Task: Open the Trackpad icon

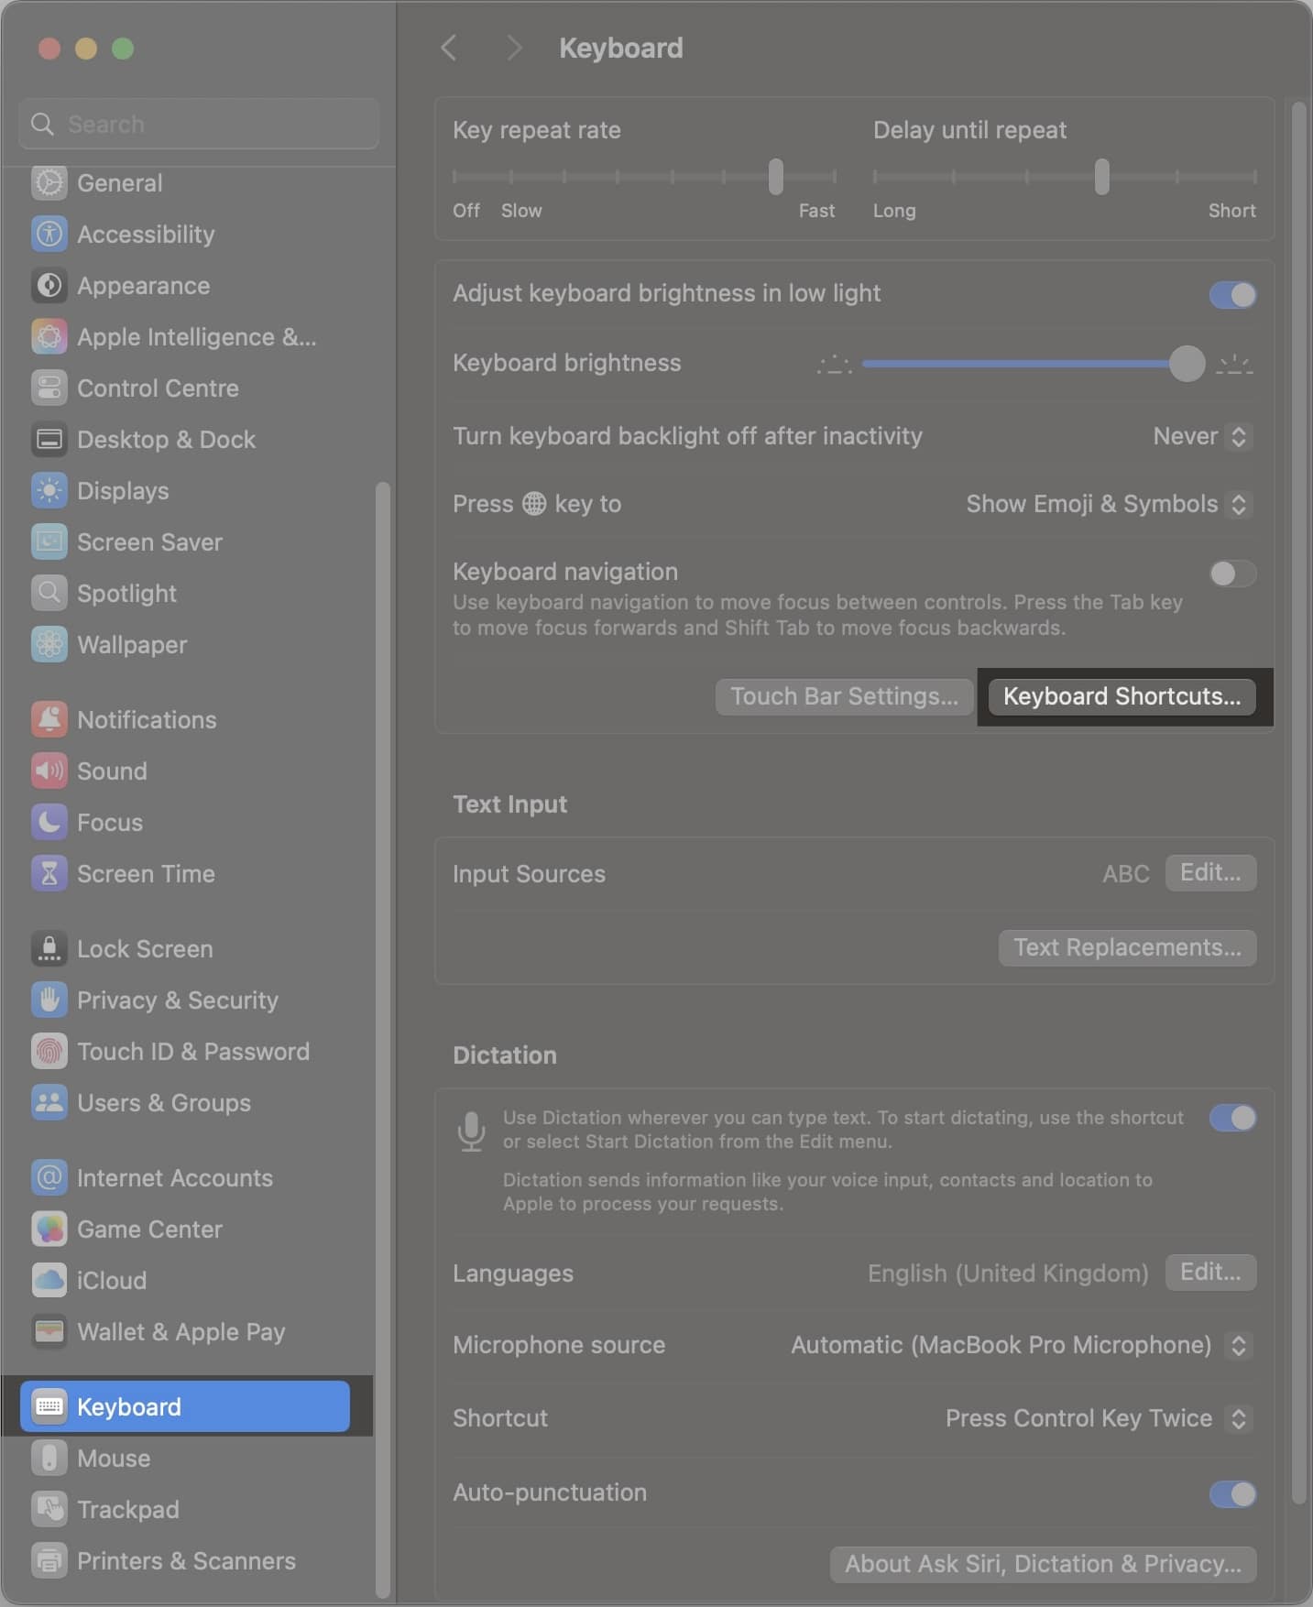Action: click(49, 1510)
